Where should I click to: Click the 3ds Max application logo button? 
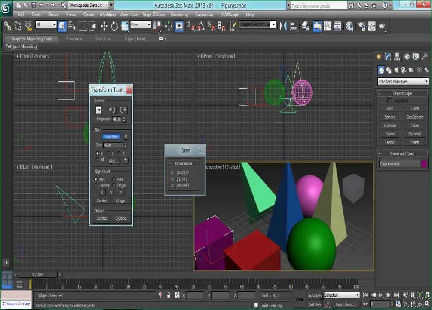point(6,8)
